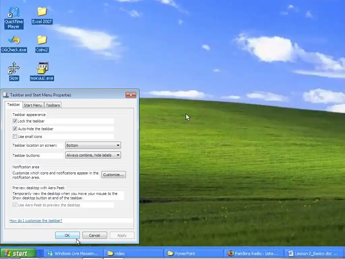345x259 pixels.
Task: Close the Taskbar and Start Menu Properties dialog
Action: tap(131, 95)
